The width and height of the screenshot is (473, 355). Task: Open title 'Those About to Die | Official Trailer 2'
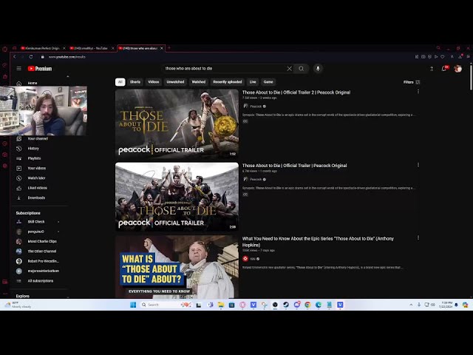tap(296, 92)
